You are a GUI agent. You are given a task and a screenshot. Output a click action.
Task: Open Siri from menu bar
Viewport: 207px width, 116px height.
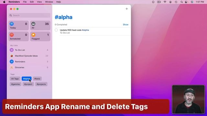click(192, 2)
